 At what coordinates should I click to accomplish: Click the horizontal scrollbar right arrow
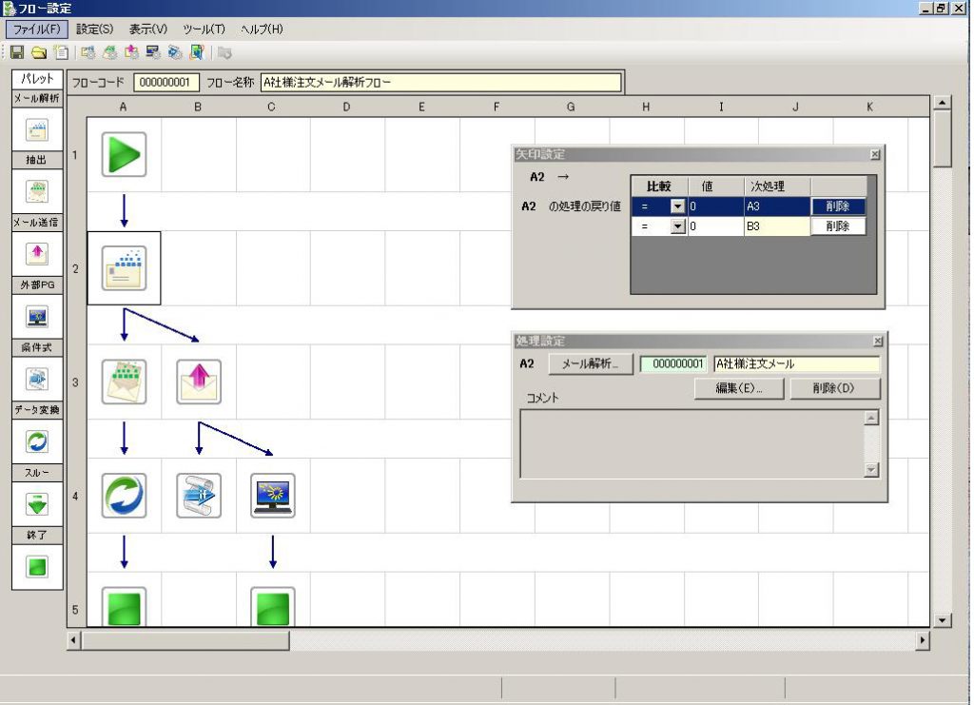(923, 639)
